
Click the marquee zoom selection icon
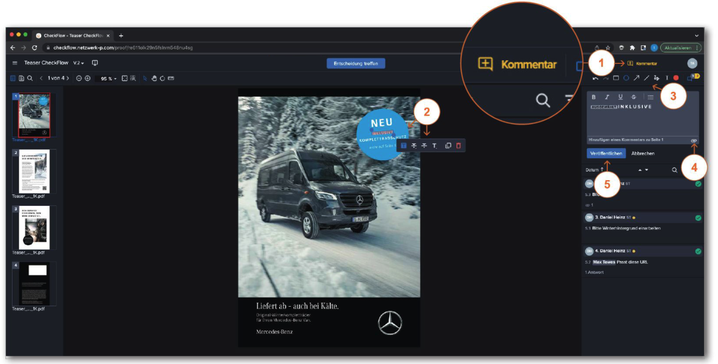[x=133, y=78]
